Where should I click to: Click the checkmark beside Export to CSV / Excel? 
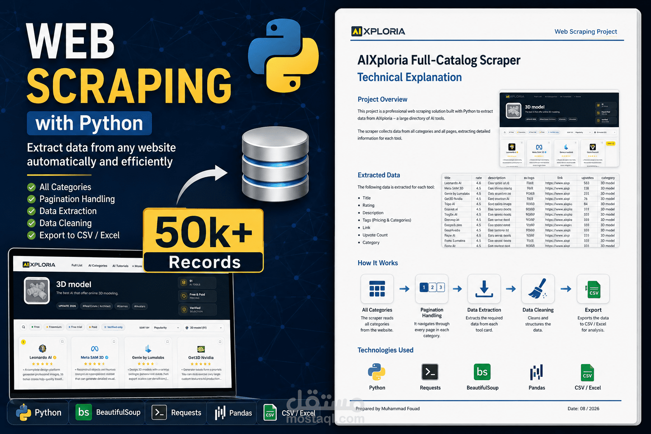pos(31,235)
